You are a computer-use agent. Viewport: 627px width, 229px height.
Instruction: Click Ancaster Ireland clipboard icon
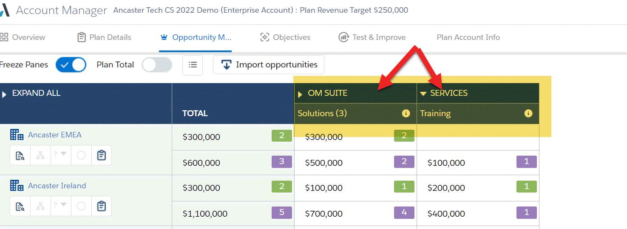[x=101, y=207]
